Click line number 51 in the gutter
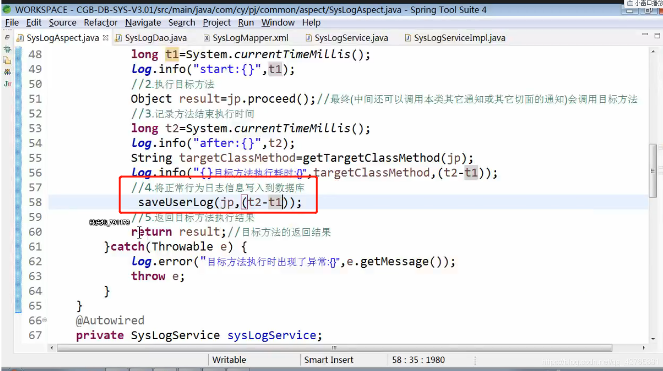Image resolution: width=663 pixels, height=371 pixels. pyautogui.click(x=35, y=99)
